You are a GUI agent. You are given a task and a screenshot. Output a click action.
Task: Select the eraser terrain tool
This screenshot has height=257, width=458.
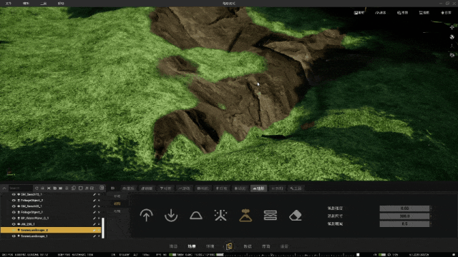tap(296, 216)
